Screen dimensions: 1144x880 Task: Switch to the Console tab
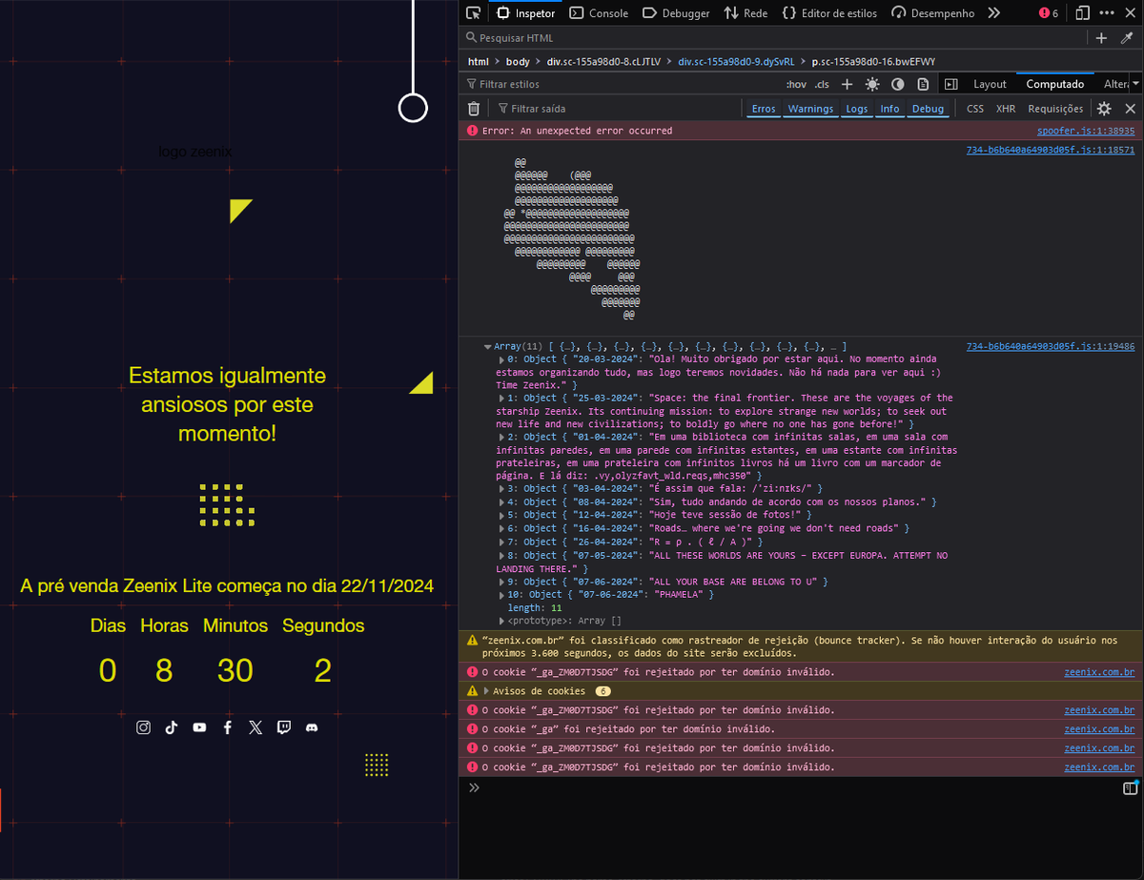pyautogui.click(x=599, y=13)
